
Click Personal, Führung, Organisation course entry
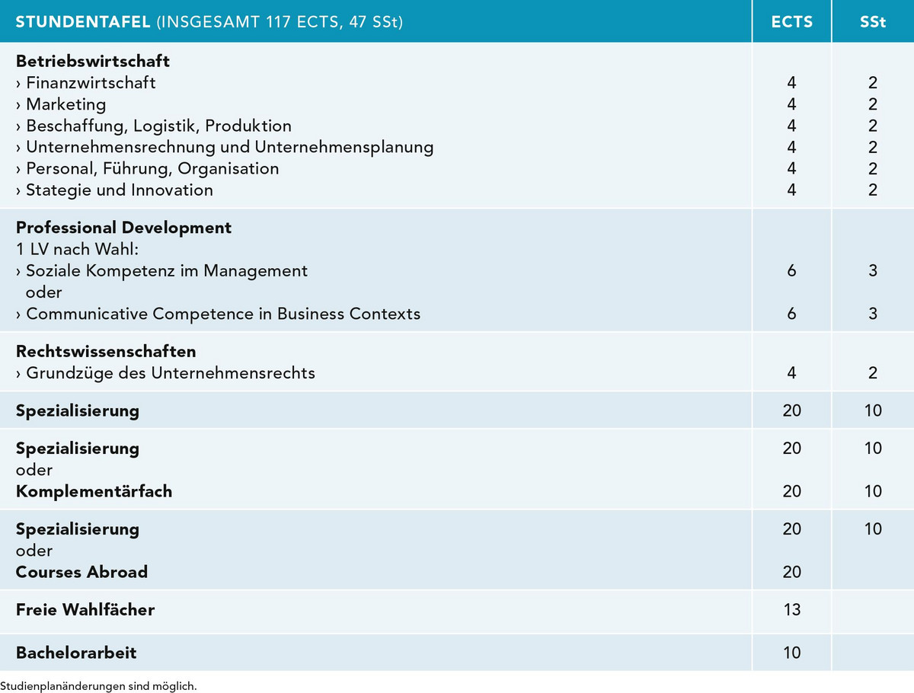152,168
